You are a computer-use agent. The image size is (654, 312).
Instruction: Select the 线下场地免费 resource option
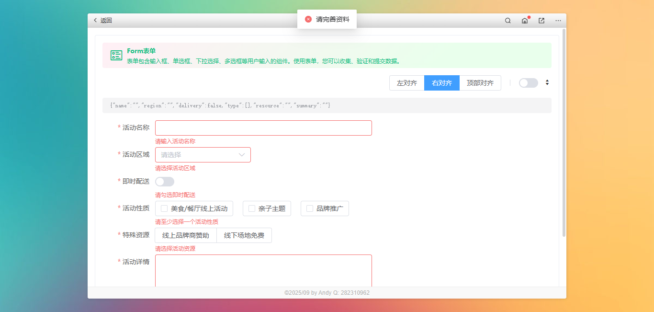coord(244,235)
